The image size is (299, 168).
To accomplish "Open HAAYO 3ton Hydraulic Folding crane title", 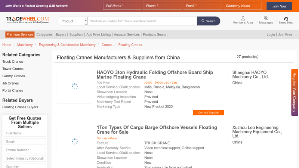I will point(155,75).
